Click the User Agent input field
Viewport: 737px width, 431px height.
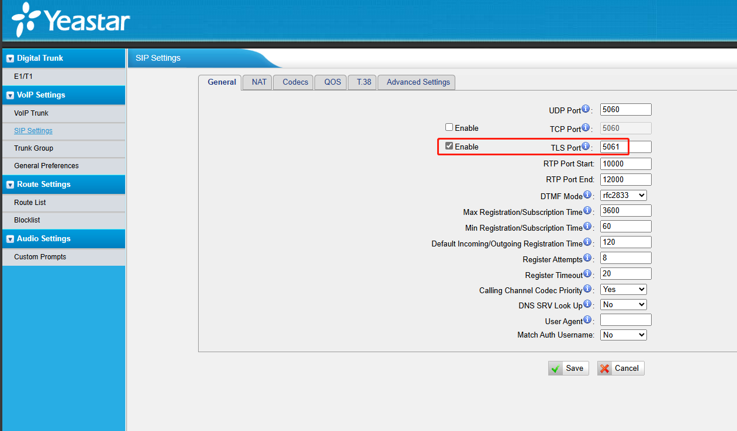tap(625, 320)
